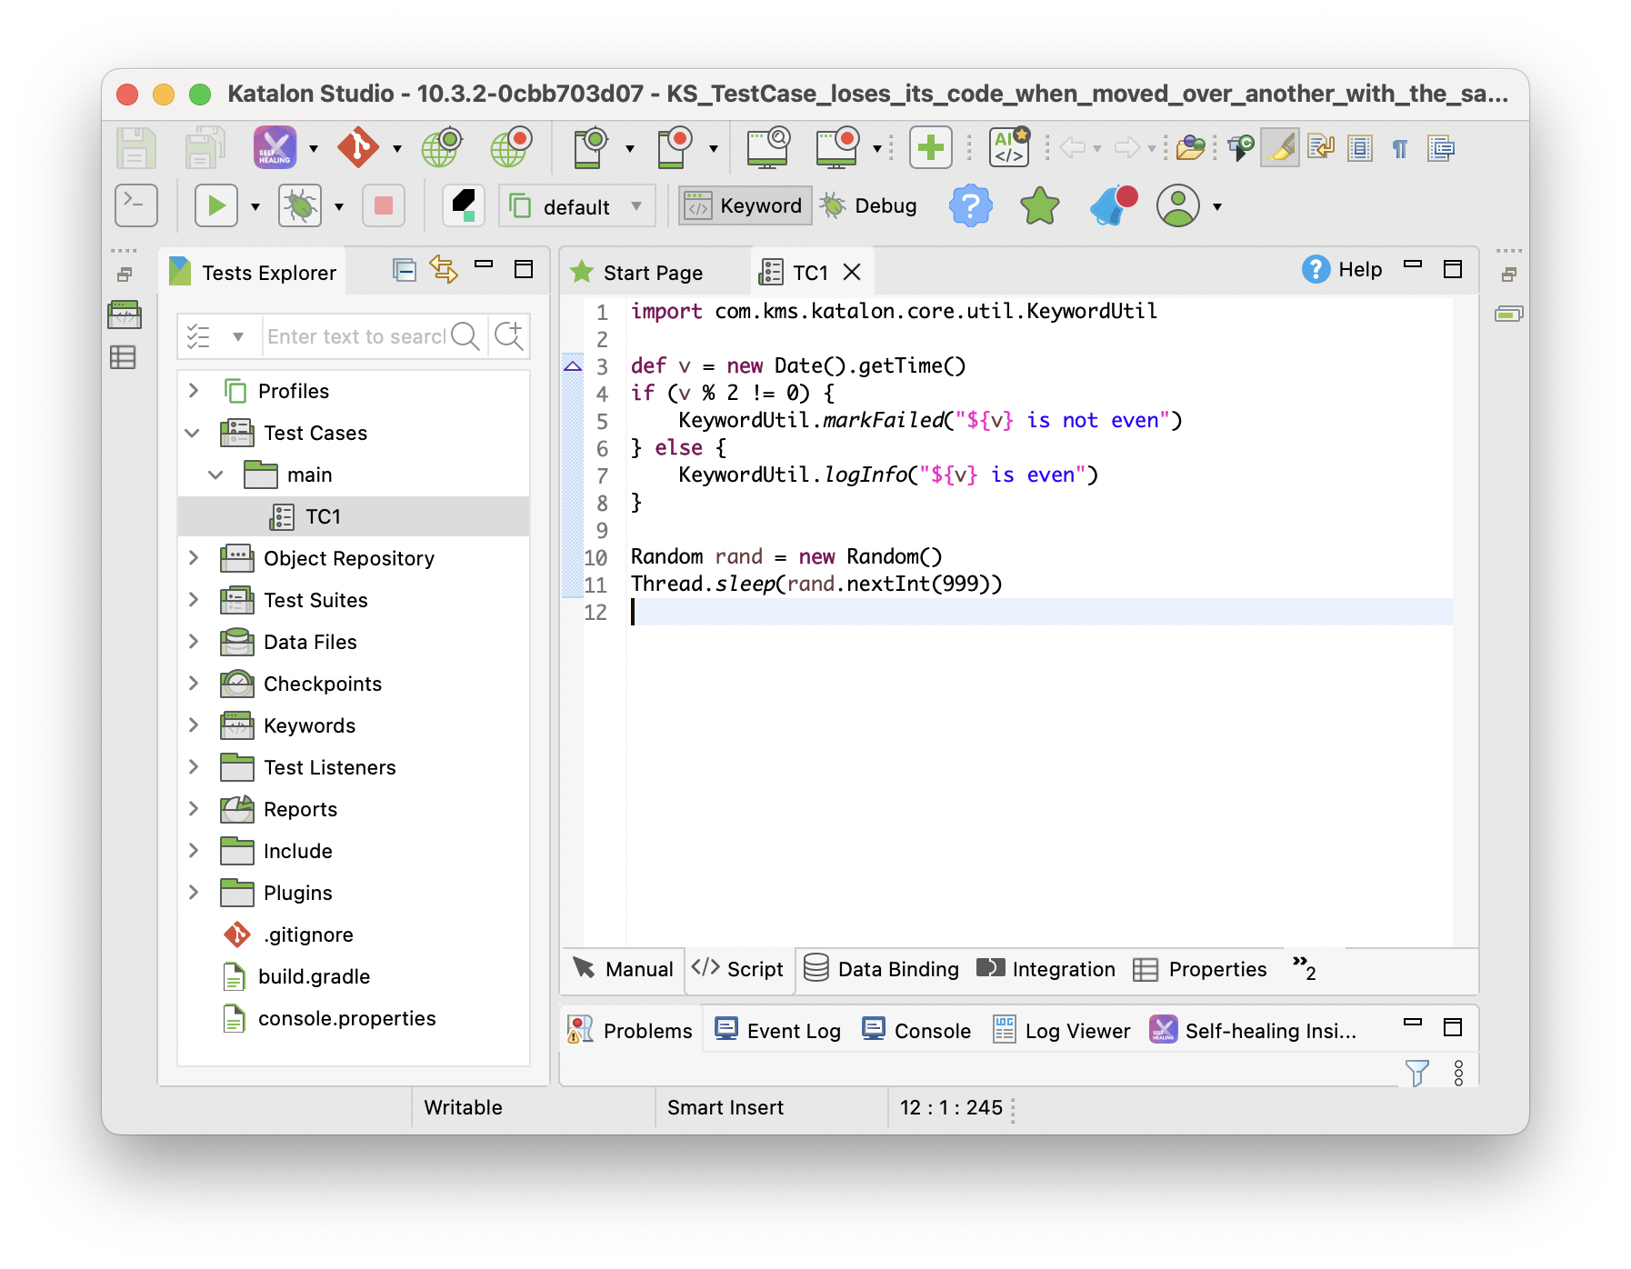Image resolution: width=1631 pixels, height=1269 pixels.
Task: Collapse the Test Cases folder
Action: point(193,433)
